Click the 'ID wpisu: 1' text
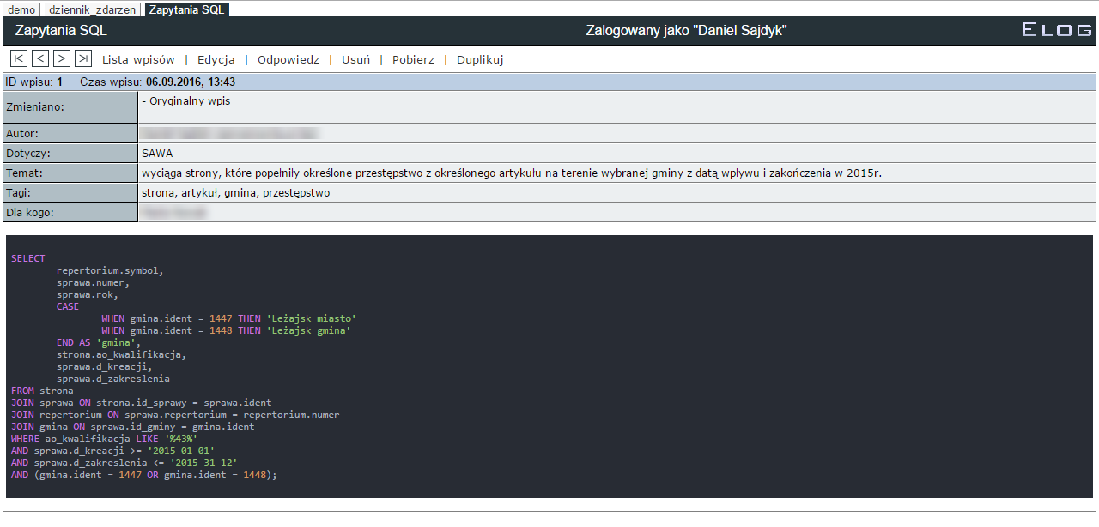The image size is (1099, 527). tap(34, 82)
